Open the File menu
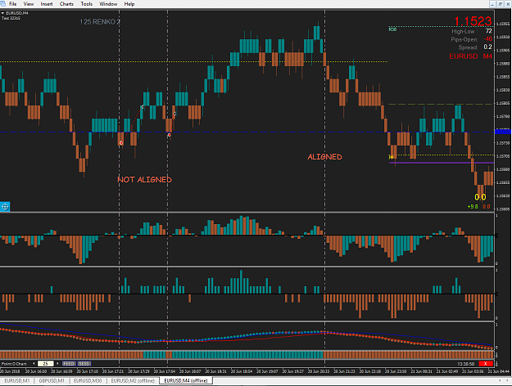512x386 pixels. pyautogui.click(x=13, y=4)
